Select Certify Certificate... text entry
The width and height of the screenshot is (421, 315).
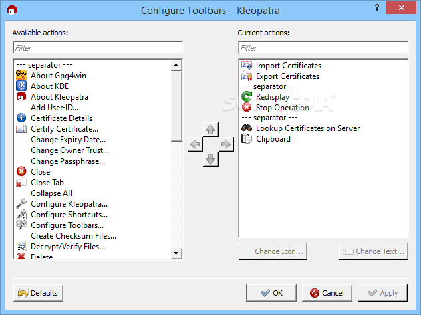point(64,129)
